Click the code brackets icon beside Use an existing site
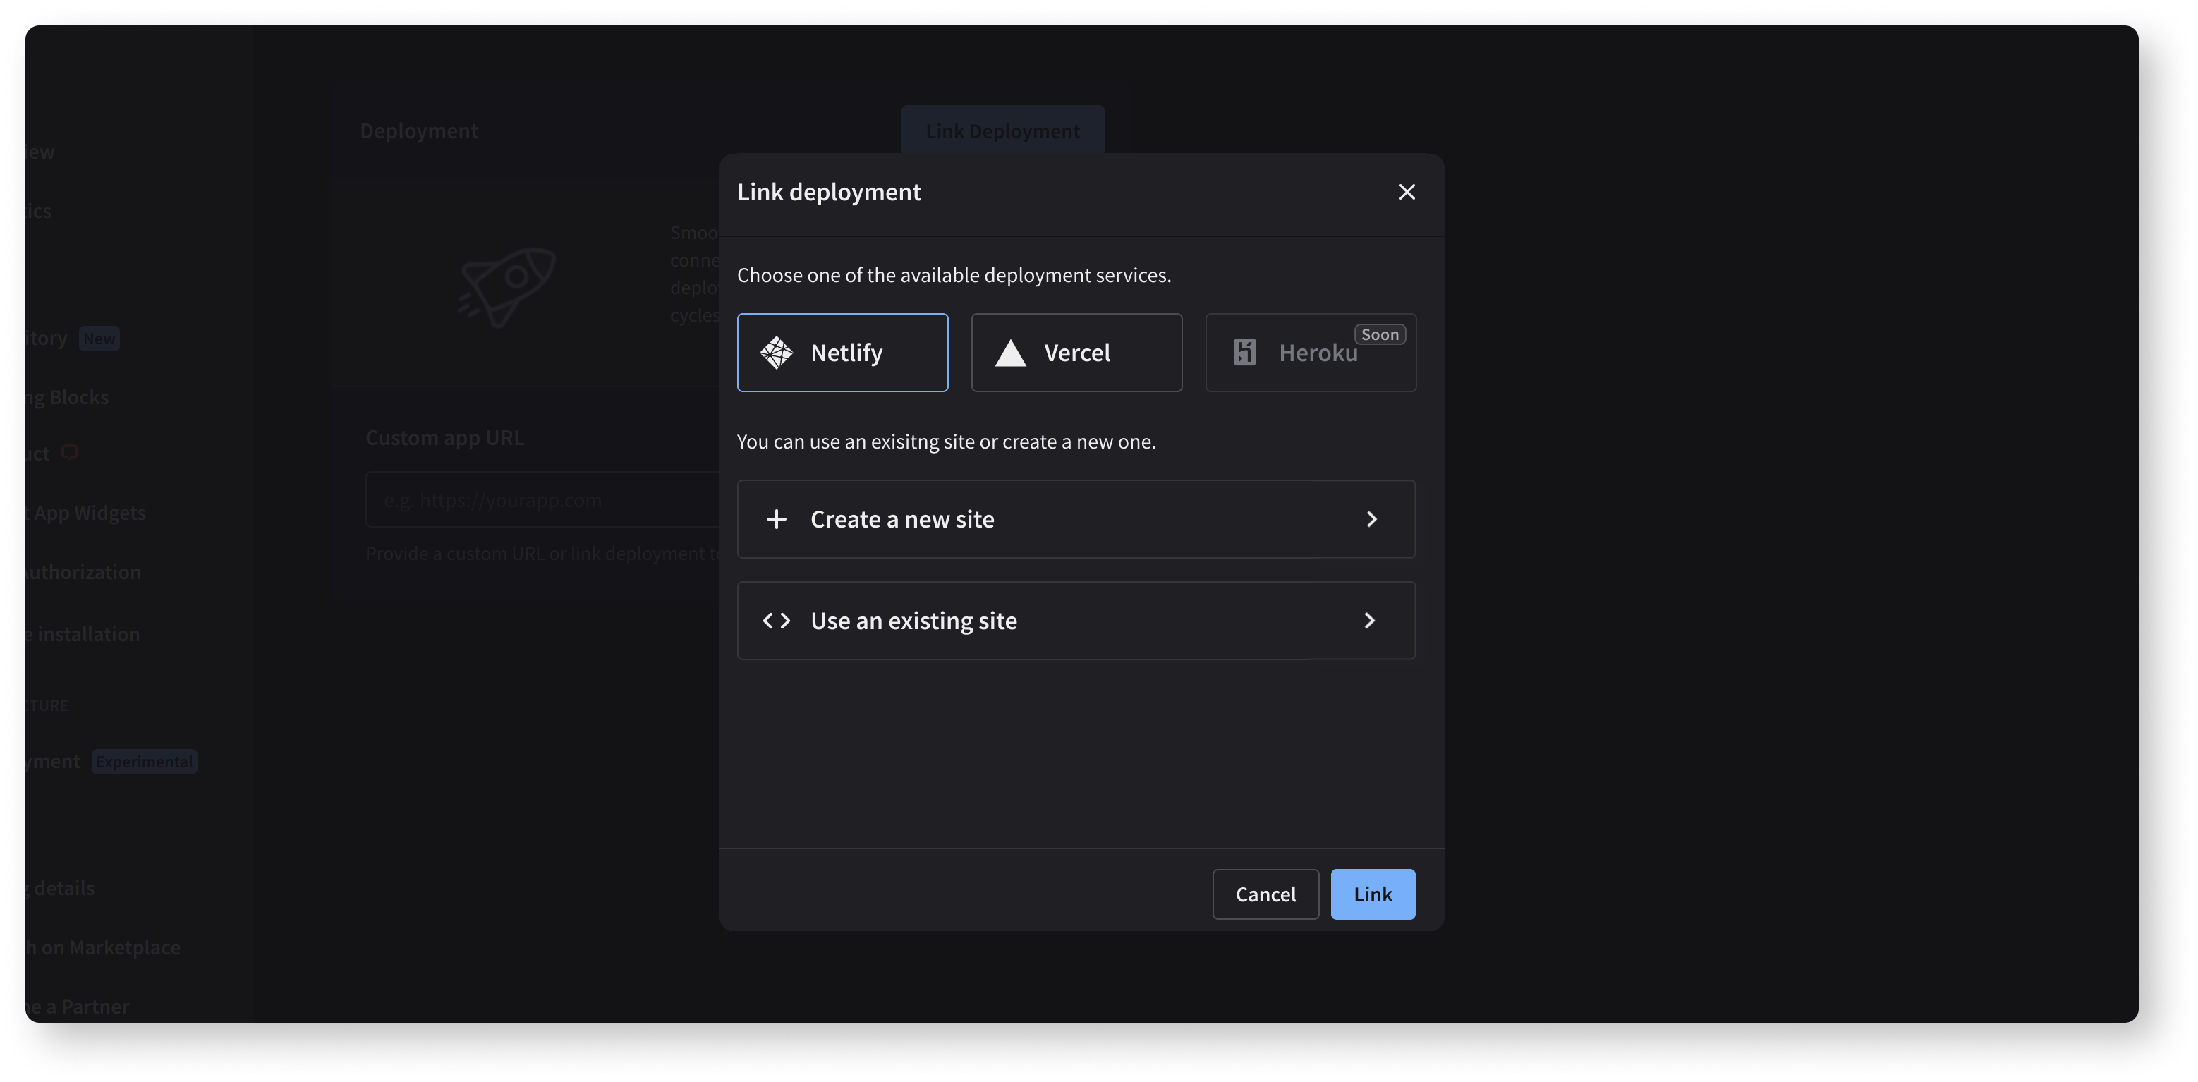 (777, 621)
